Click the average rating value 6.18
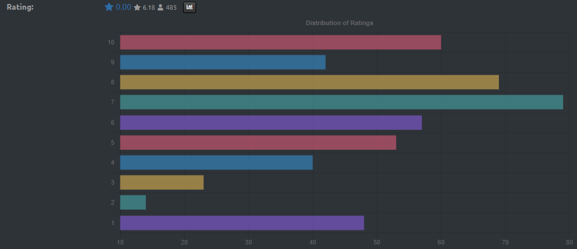Screen dimensions: 577x249 click(x=148, y=7)
